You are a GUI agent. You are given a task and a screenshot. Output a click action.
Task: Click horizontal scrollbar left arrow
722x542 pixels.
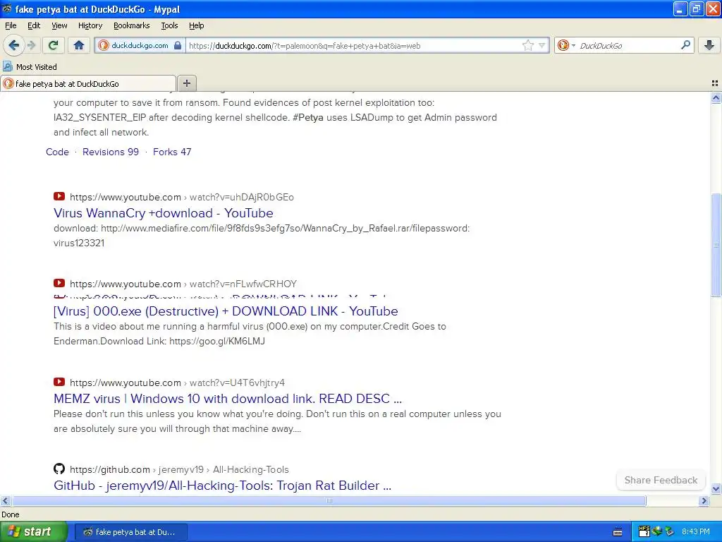[x=5, y=500]
